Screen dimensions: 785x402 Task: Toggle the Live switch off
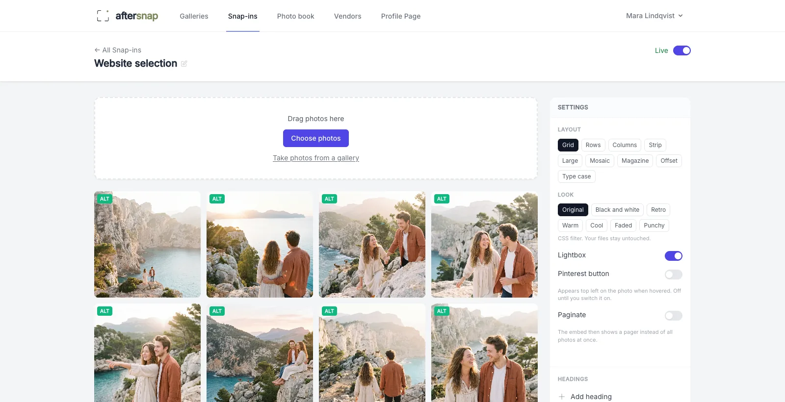[x=681, y=50]
